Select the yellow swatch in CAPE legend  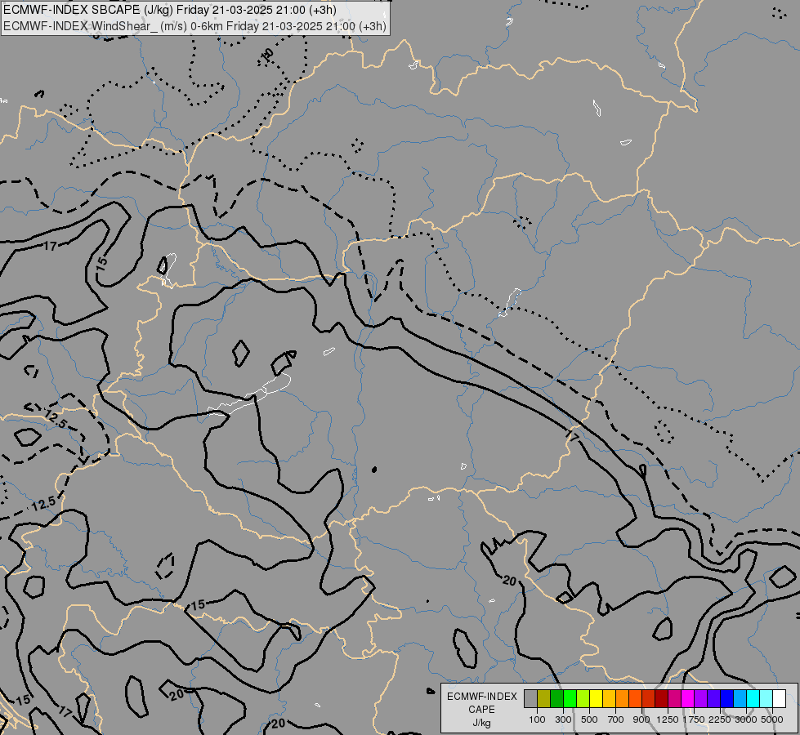tap(596, 698)
